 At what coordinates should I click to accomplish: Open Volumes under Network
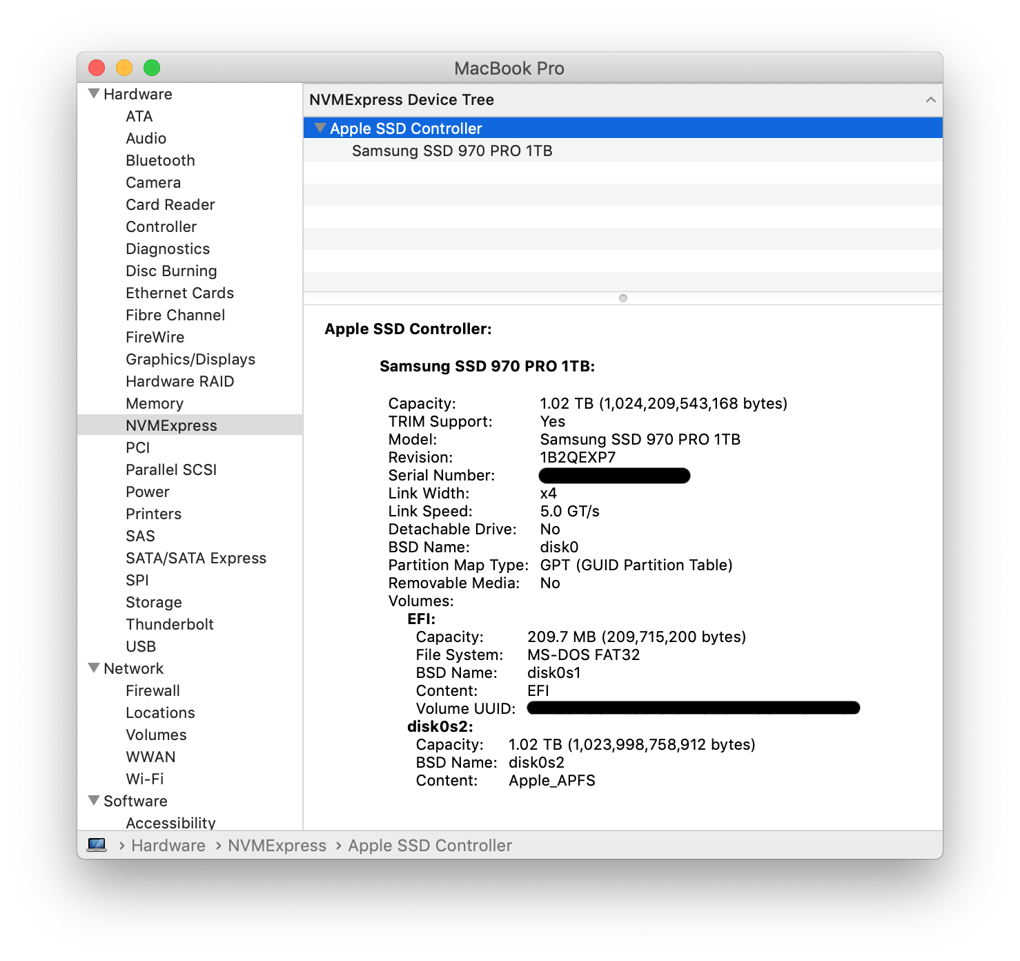pos(156,735)
